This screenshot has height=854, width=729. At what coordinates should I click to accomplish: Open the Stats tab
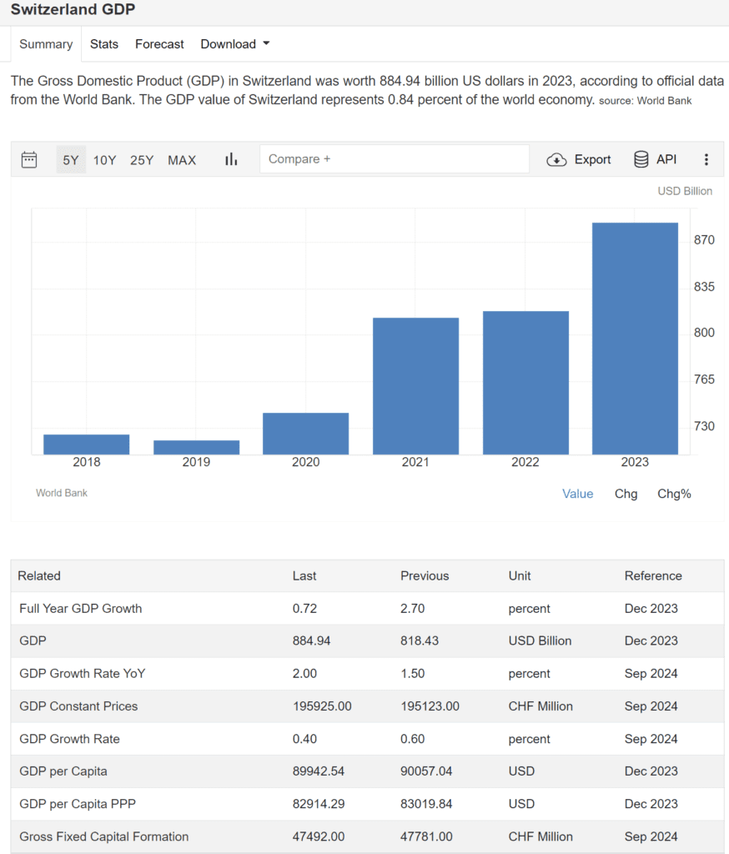(103, 44)
